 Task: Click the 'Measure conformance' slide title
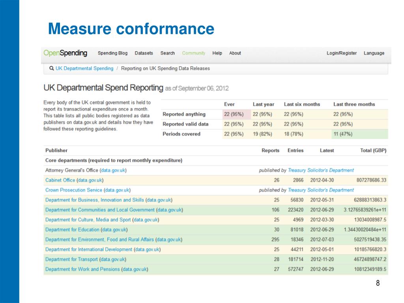point(131,28)
